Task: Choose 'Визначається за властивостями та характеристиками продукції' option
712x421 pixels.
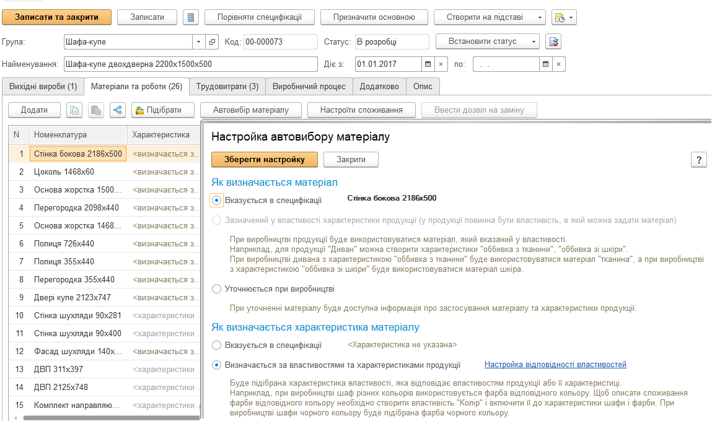Action: click(x=216, y=365)
